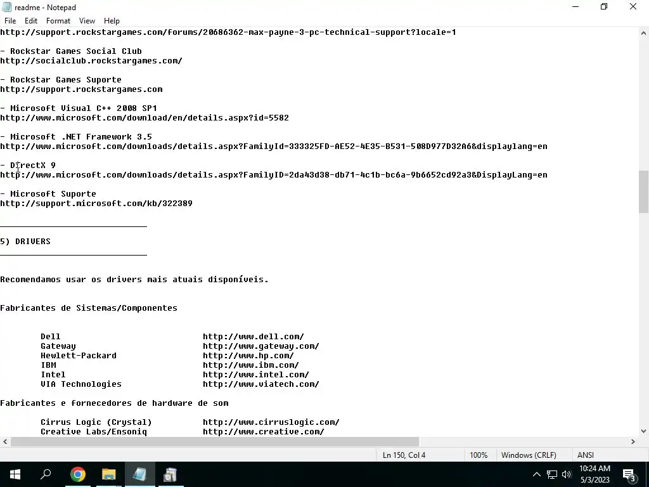Close the readme Notepad window
The width and height of the screenshot is (649, 487).
[633, 7]
